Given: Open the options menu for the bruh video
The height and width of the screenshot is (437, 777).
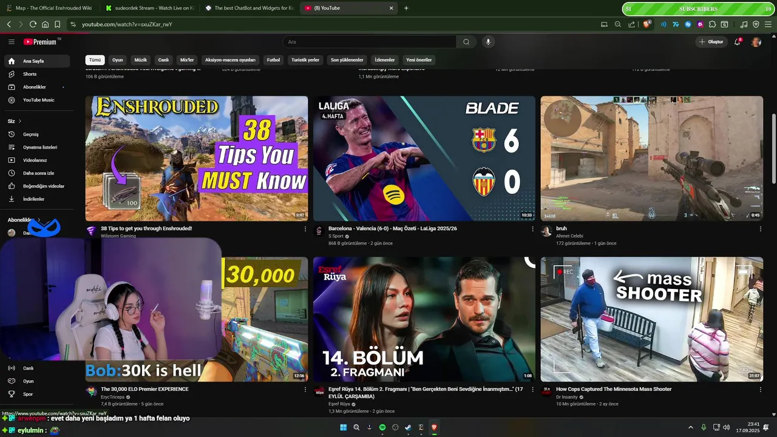Looking at the screenshot, I should click(x=761, y=229).
